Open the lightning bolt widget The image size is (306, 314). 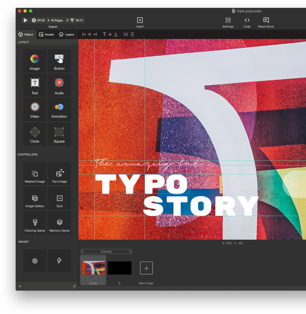(59, 261)
